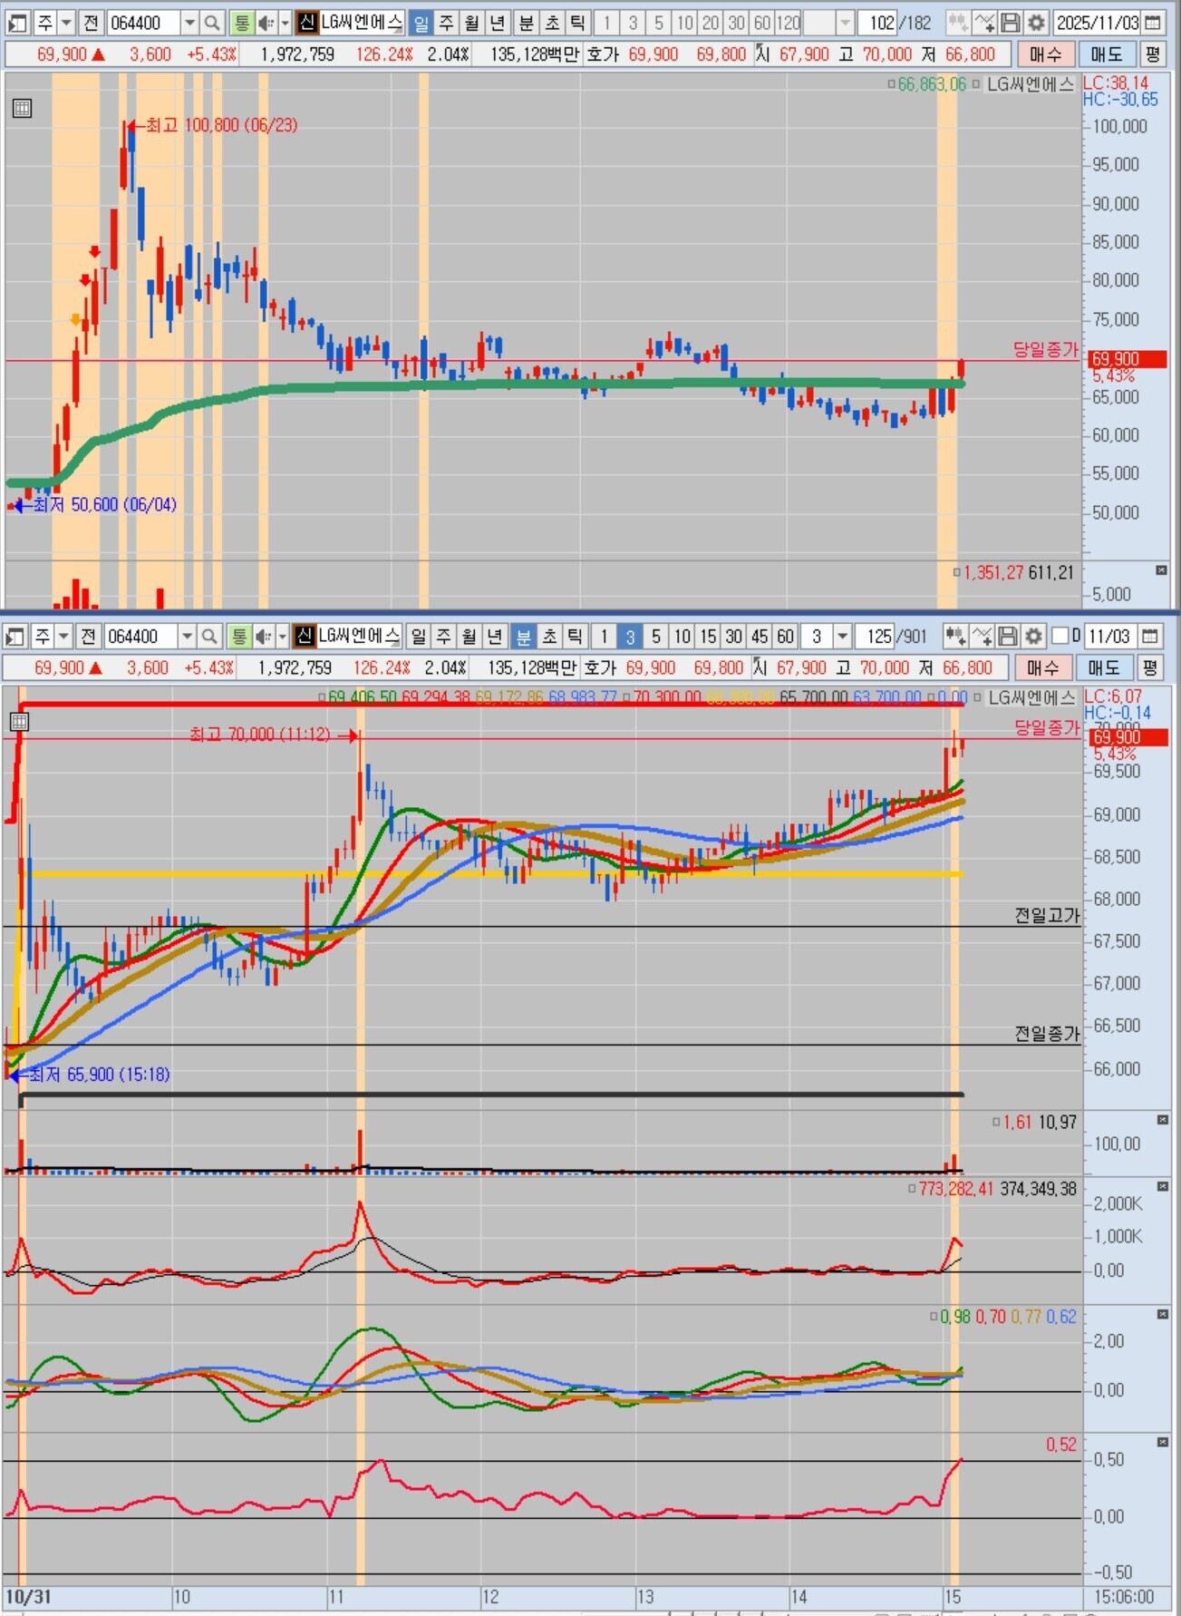The height and width of the screenshot is (1616, 1181).
Task: Open the calendar picker beside 2025/11/03
Action: point(1154,23)
